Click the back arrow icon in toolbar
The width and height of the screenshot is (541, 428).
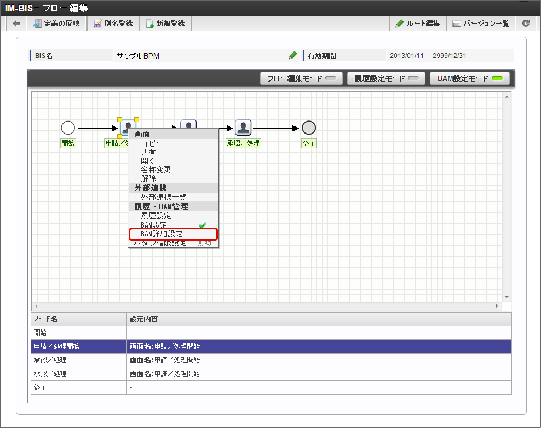point(16,24)
